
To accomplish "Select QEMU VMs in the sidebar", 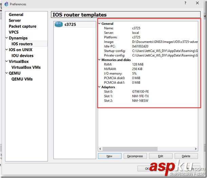I will click(22, 79).
